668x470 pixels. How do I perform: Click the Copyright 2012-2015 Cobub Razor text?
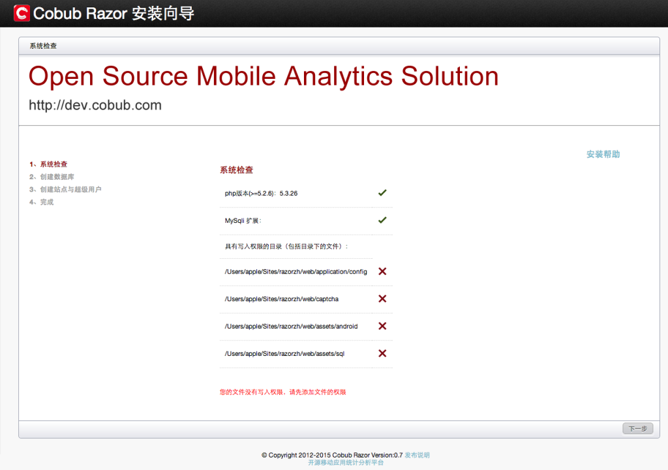point(332,455)
